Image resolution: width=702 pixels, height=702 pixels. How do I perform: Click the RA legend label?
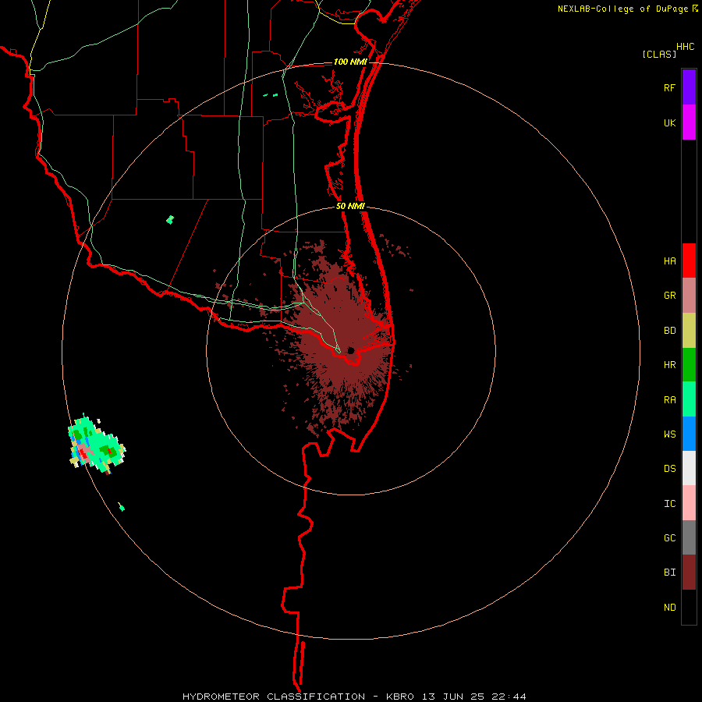tap(669, 400)
